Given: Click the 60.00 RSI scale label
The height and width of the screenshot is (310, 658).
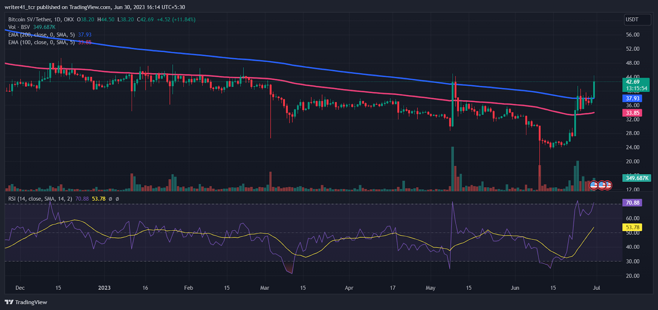Looking at the screenshot, I should pyautogui.click(x=633, y=218).
